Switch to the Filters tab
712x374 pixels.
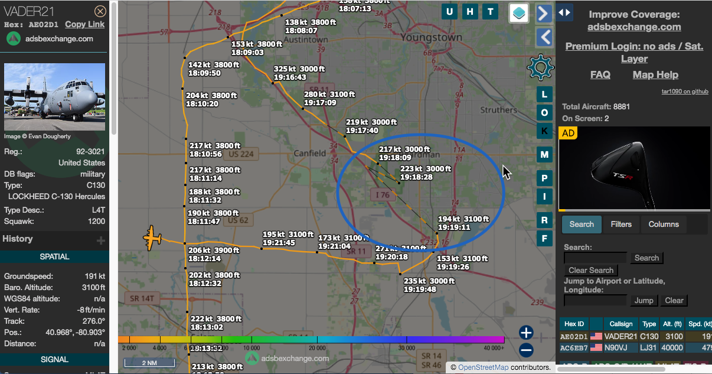coord(621,224)
